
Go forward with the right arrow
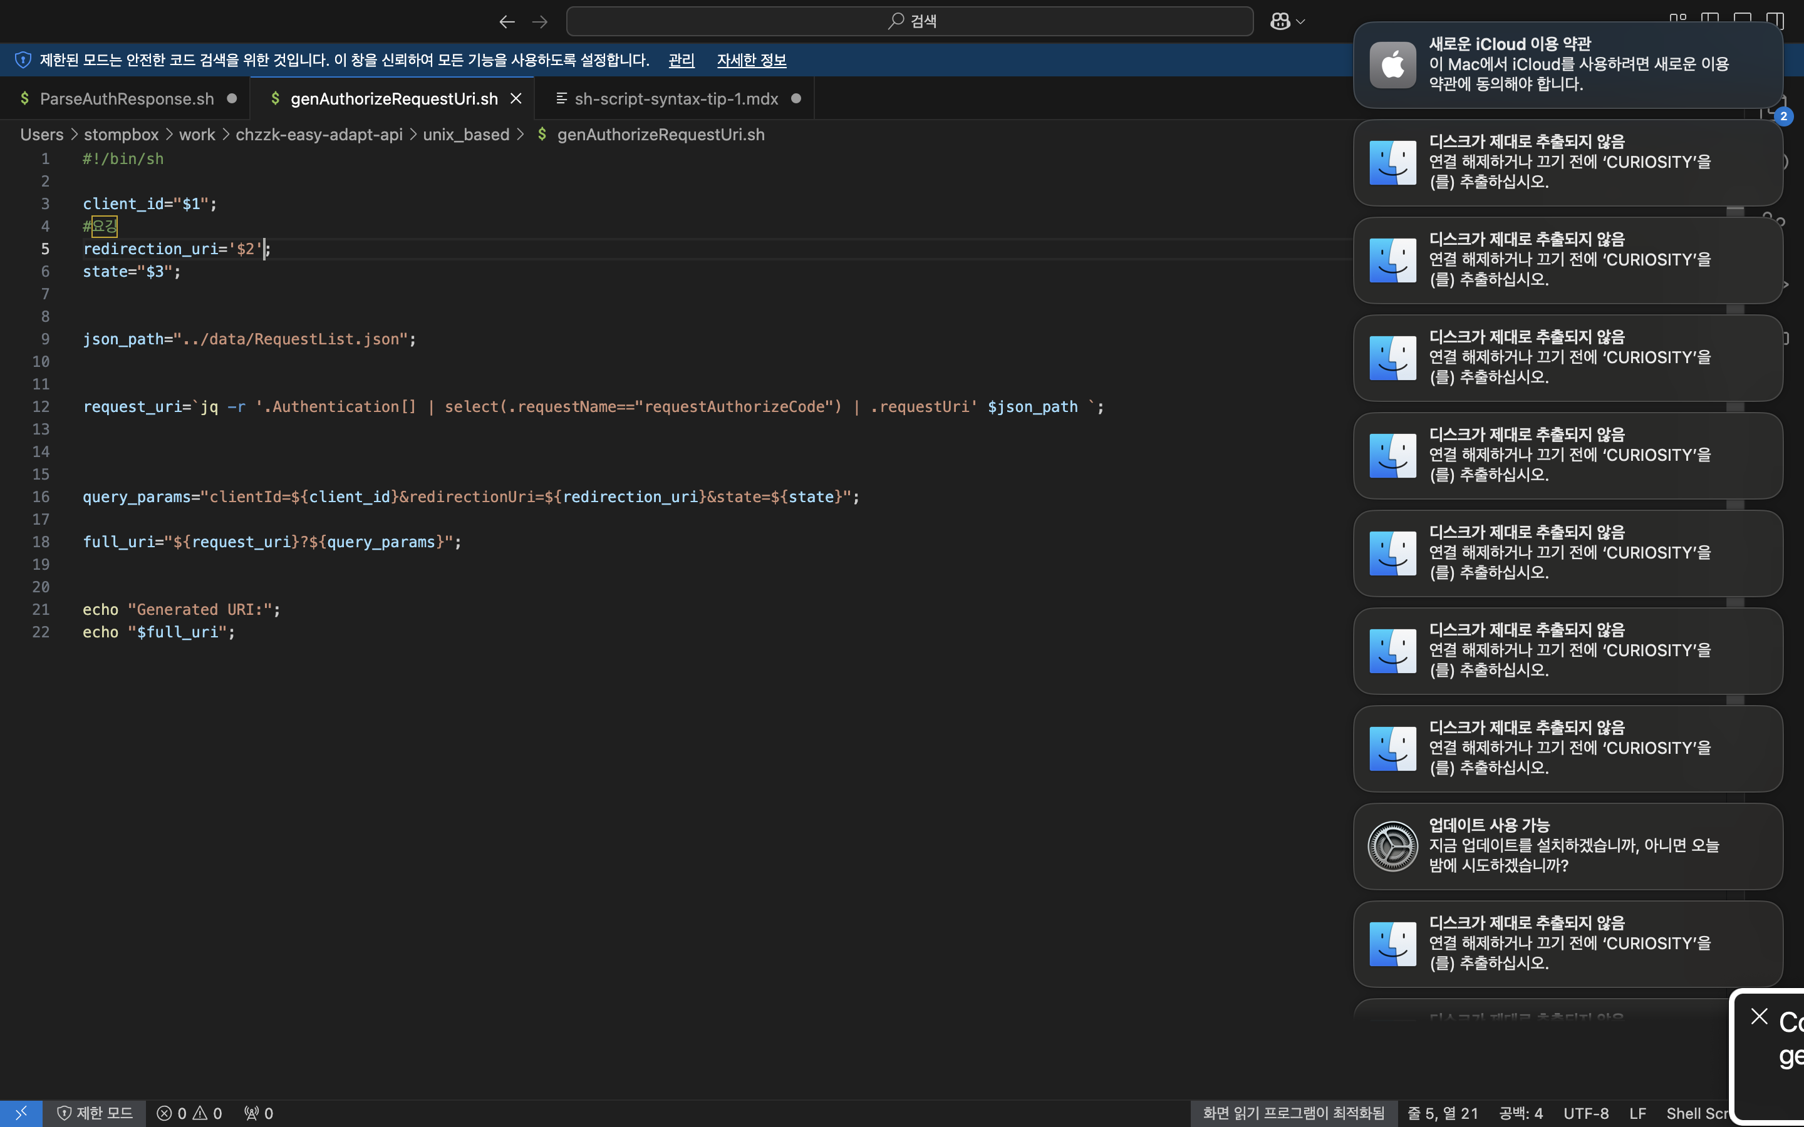point(541,22)
